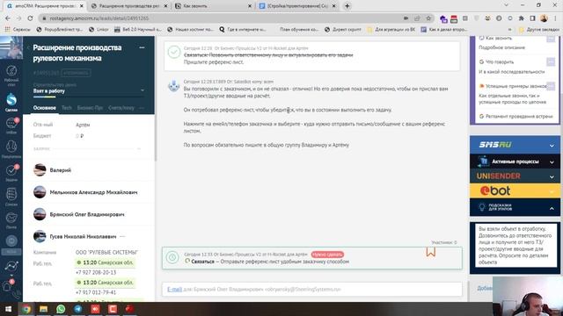Click the SalesBot avatar in the feed

[x=174, y=86]
